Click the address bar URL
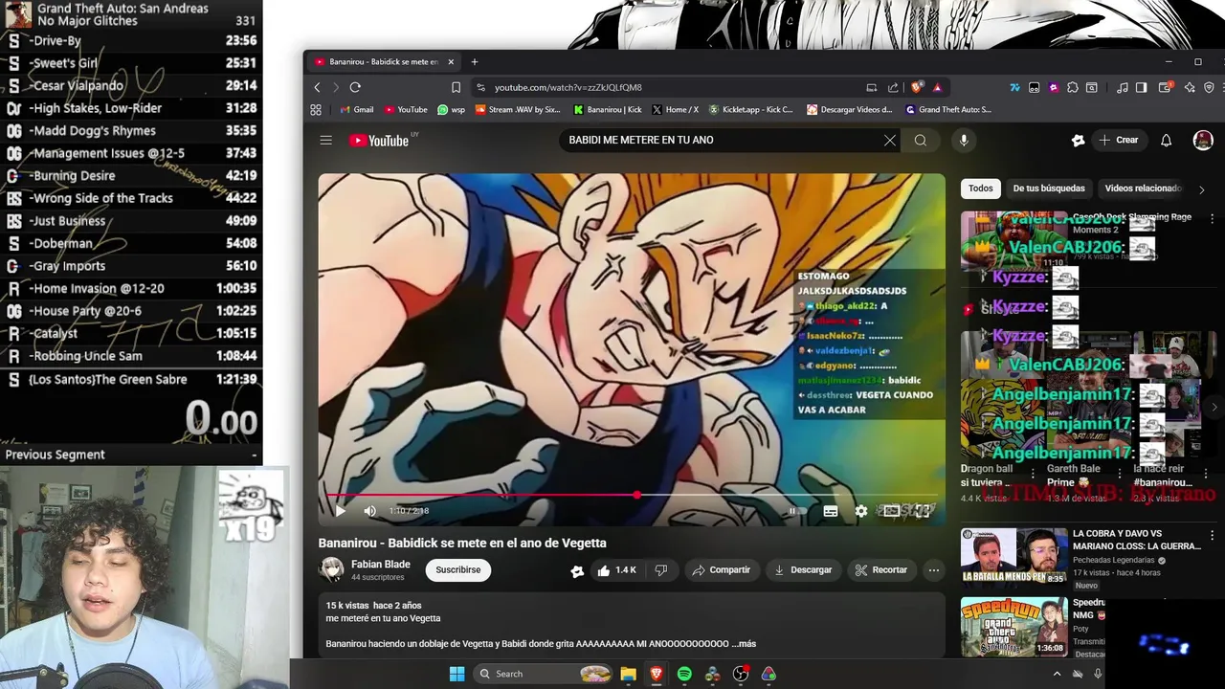1225x689 pixels. tap(568, 87)
